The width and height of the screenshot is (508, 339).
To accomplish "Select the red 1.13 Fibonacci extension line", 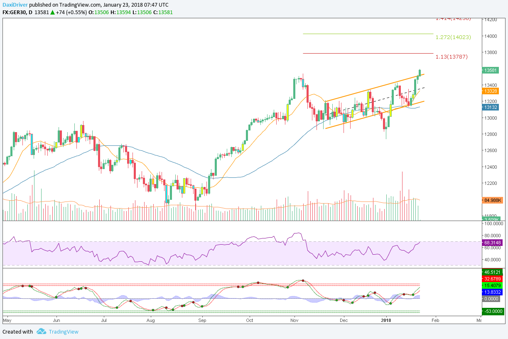I will 368,53.
